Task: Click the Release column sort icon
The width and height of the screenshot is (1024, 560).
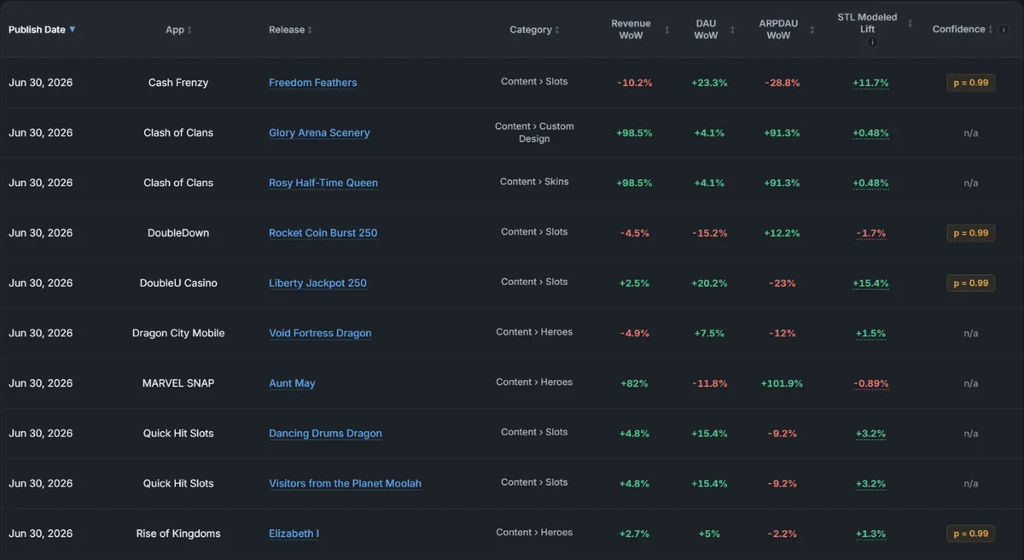Action: (x=310, y=30)
